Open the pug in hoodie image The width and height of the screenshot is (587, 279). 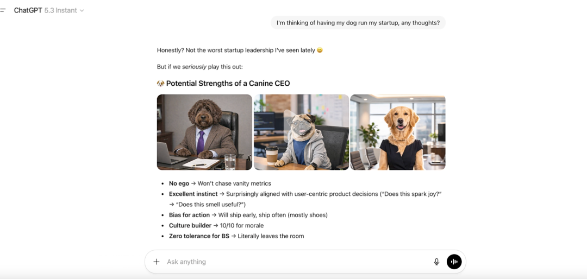pyautogui.click(x=301, y=132)
